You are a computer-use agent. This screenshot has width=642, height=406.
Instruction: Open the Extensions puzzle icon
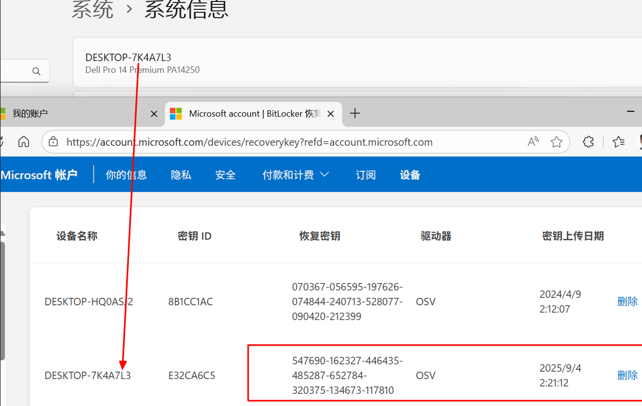click(x=588, y=142)
